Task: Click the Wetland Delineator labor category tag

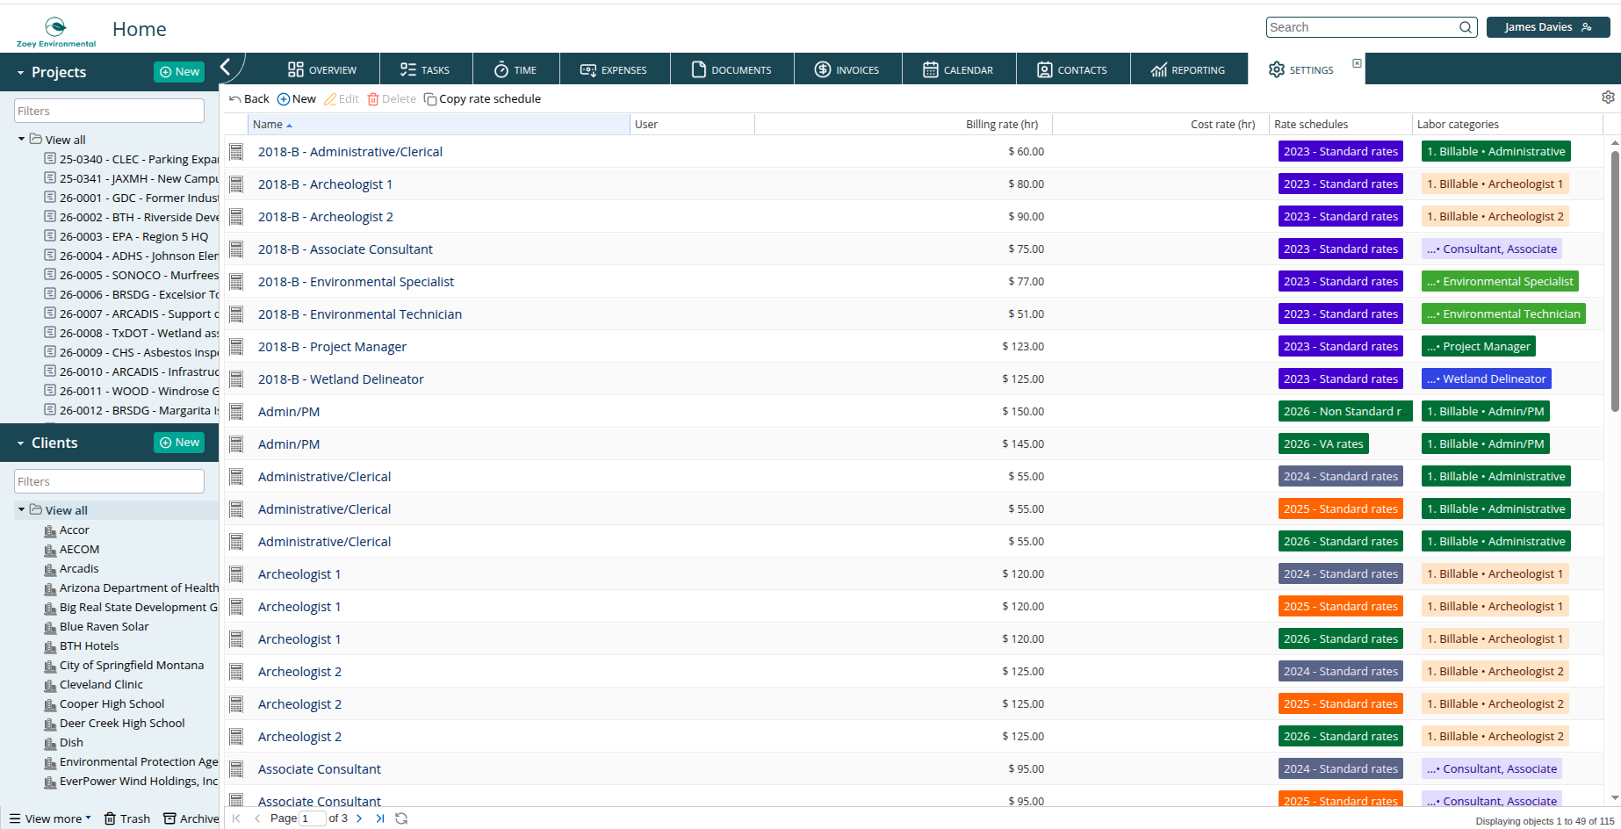Action: tap(1487, 379)
